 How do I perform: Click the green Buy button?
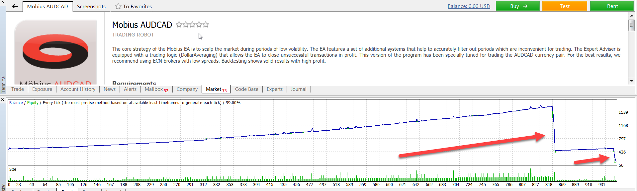[517, 6]
